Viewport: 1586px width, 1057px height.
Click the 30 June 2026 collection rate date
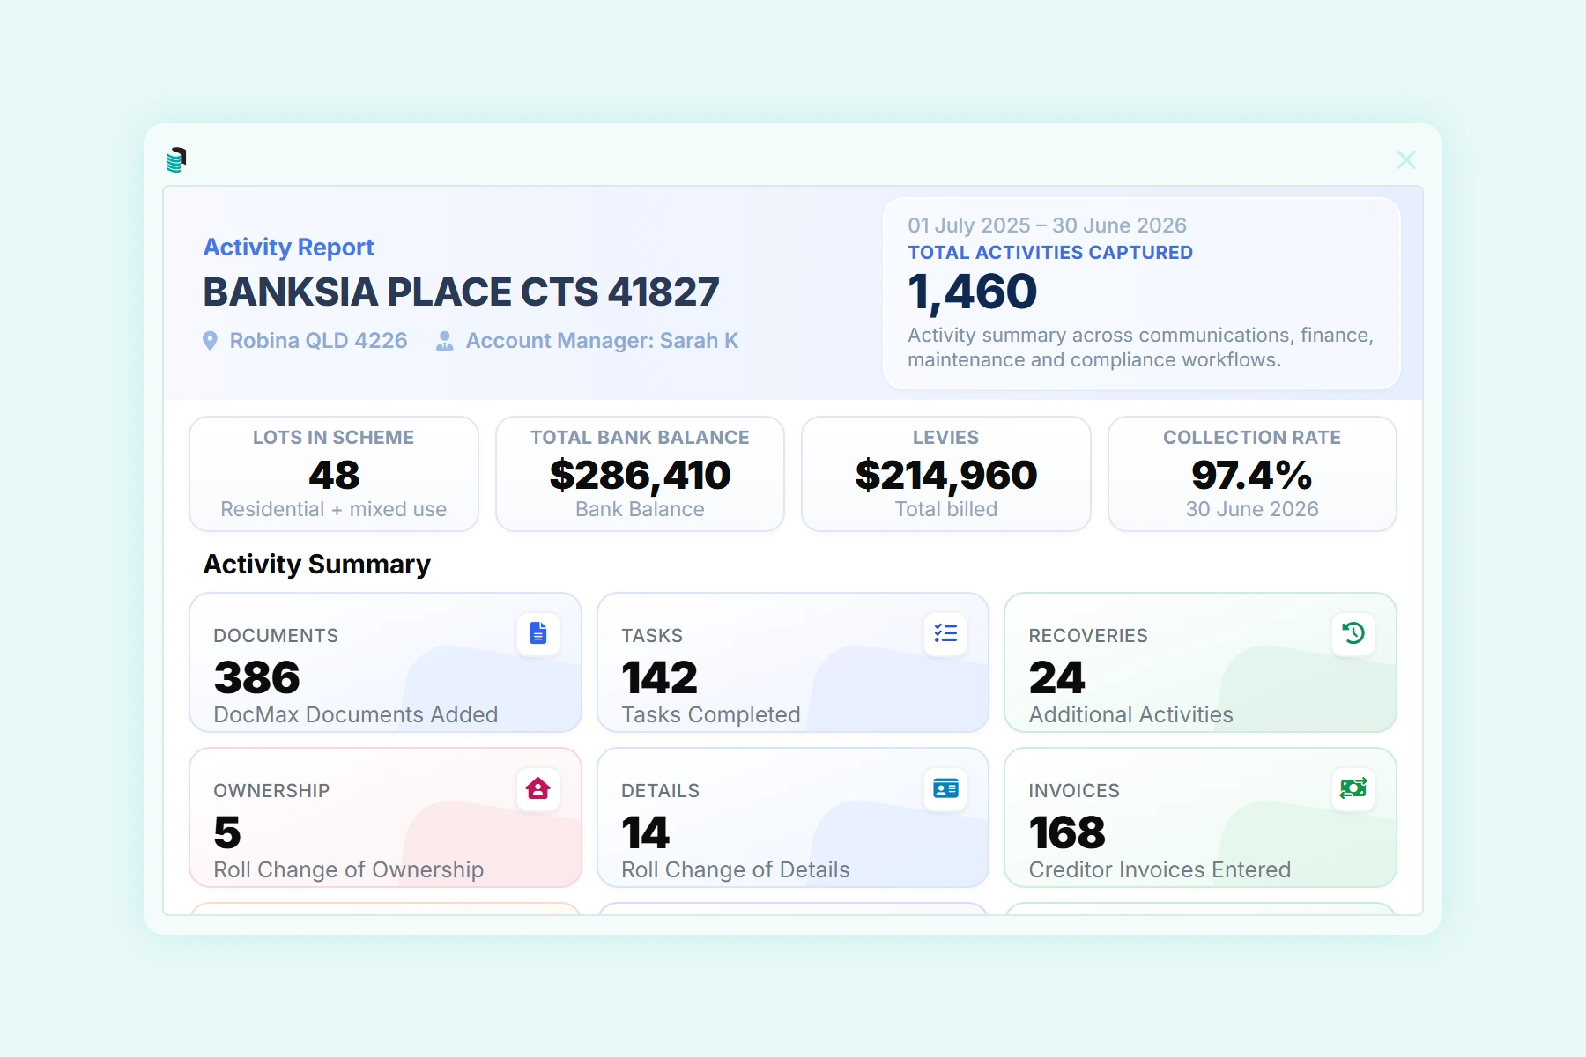pos(1252,509)
